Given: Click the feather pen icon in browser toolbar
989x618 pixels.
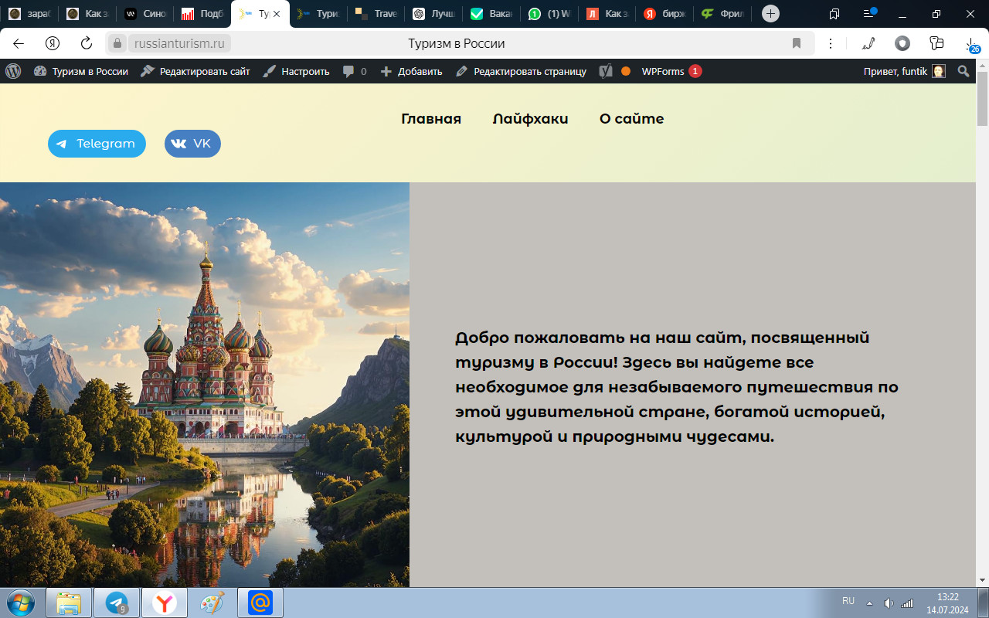Looking at the screenshot, I should tap(868, 43).
